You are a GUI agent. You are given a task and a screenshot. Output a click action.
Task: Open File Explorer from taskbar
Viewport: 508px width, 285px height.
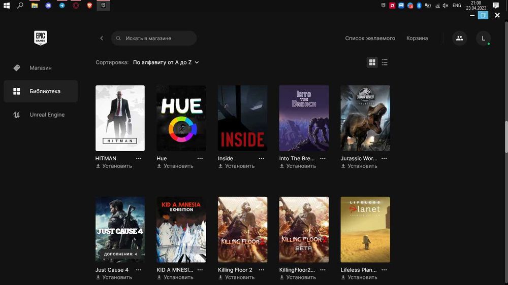pyautogui.click(x=35, y=5)
